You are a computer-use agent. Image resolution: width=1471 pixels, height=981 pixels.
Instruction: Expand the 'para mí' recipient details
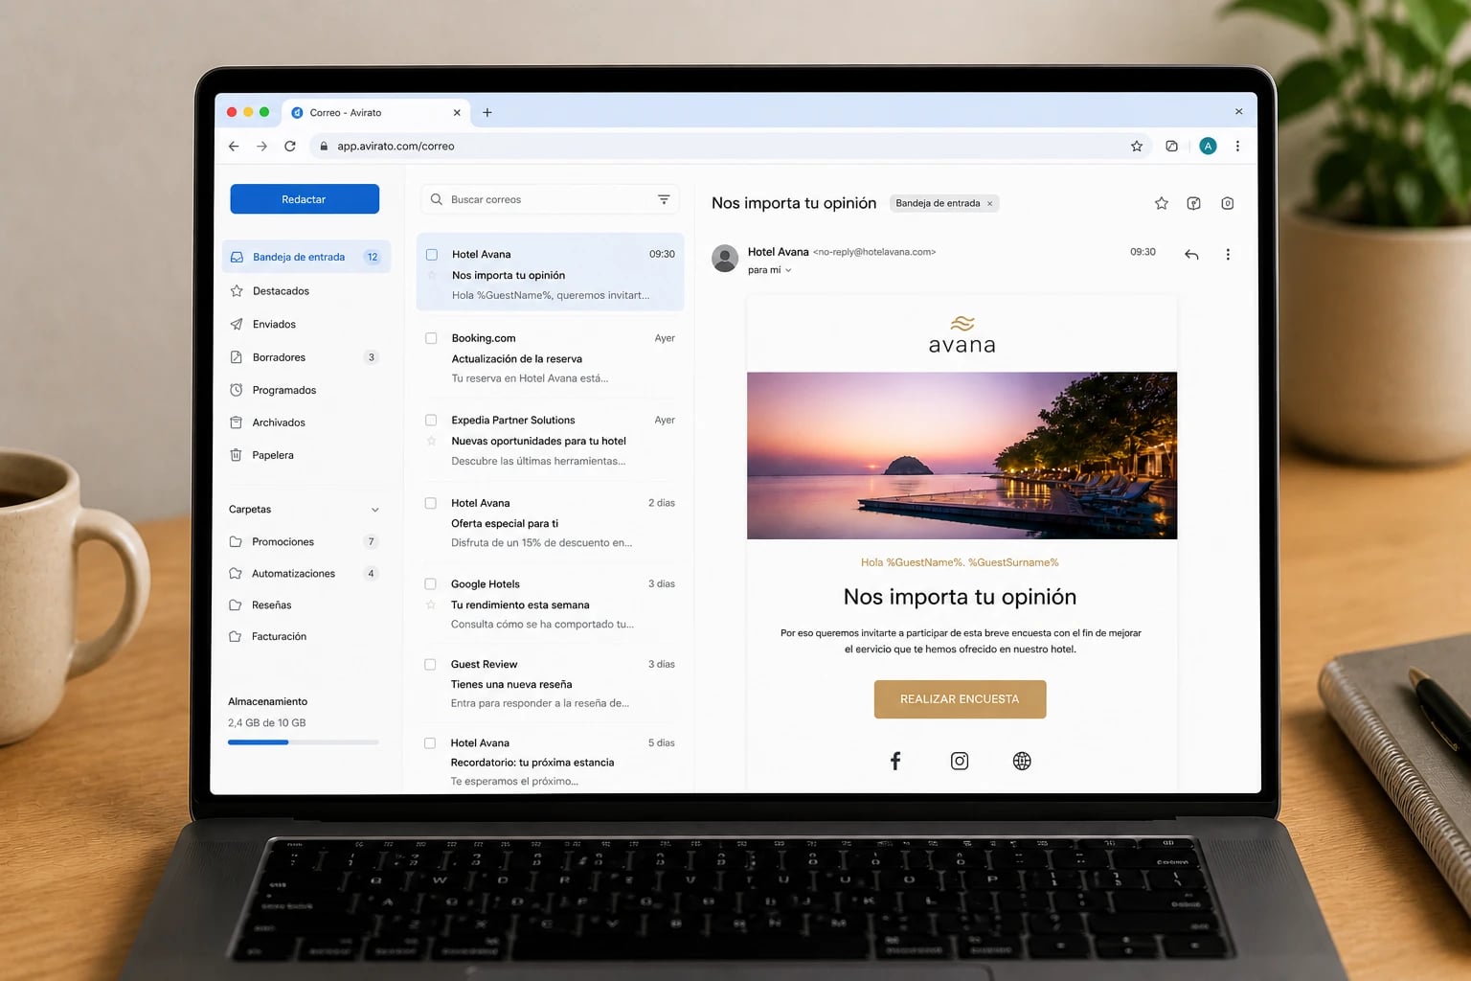pyautogui.click(x=788, y=270)
